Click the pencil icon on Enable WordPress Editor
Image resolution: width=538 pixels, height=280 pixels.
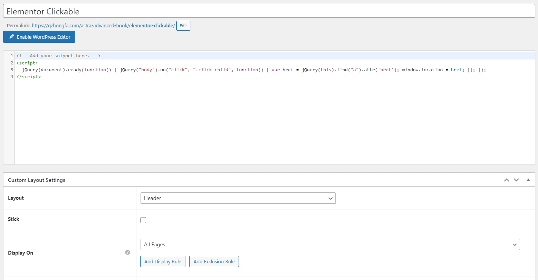(12, 37)
